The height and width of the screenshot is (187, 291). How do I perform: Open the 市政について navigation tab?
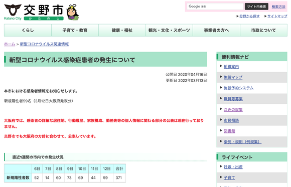pos(263,30)
